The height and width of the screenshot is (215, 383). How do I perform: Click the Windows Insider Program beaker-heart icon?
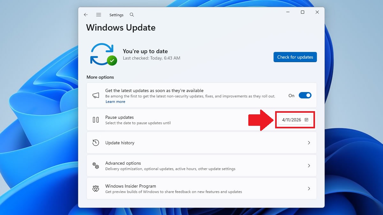click(95, 188)
